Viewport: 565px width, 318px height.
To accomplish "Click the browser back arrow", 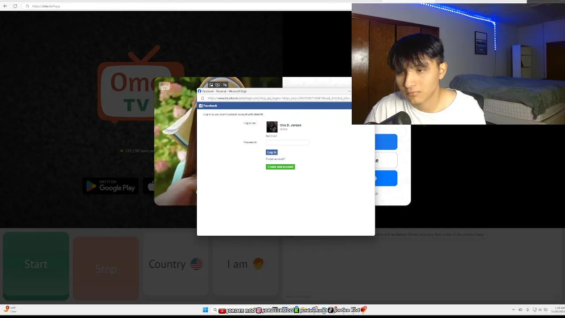I will coord(5,6).
